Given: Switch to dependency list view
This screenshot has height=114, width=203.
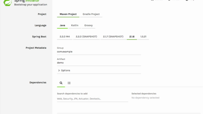Looking at the screenshot, I should pos(69,83).
